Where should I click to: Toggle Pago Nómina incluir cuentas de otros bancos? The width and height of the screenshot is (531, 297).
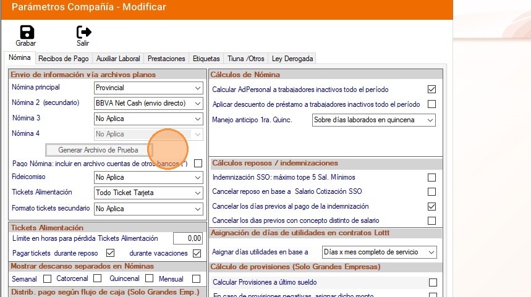[198, 164]
